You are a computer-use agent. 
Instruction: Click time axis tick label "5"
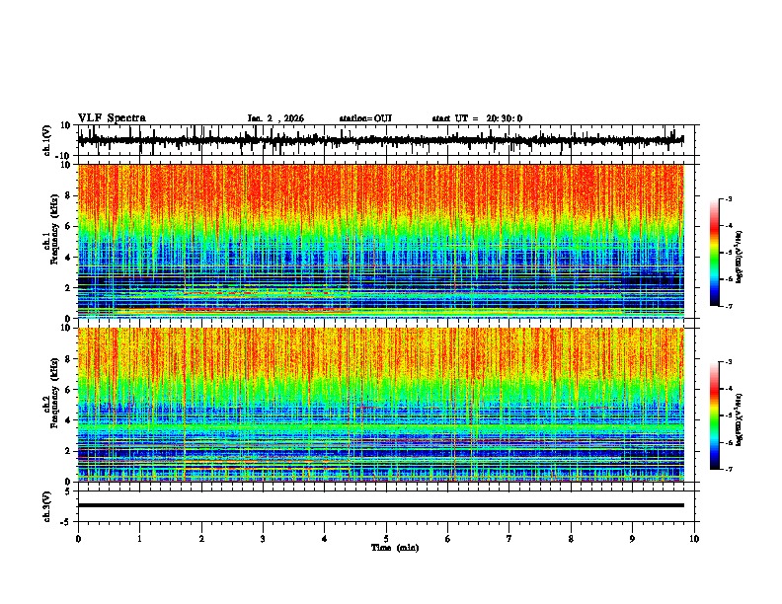[x=386, y=539]
